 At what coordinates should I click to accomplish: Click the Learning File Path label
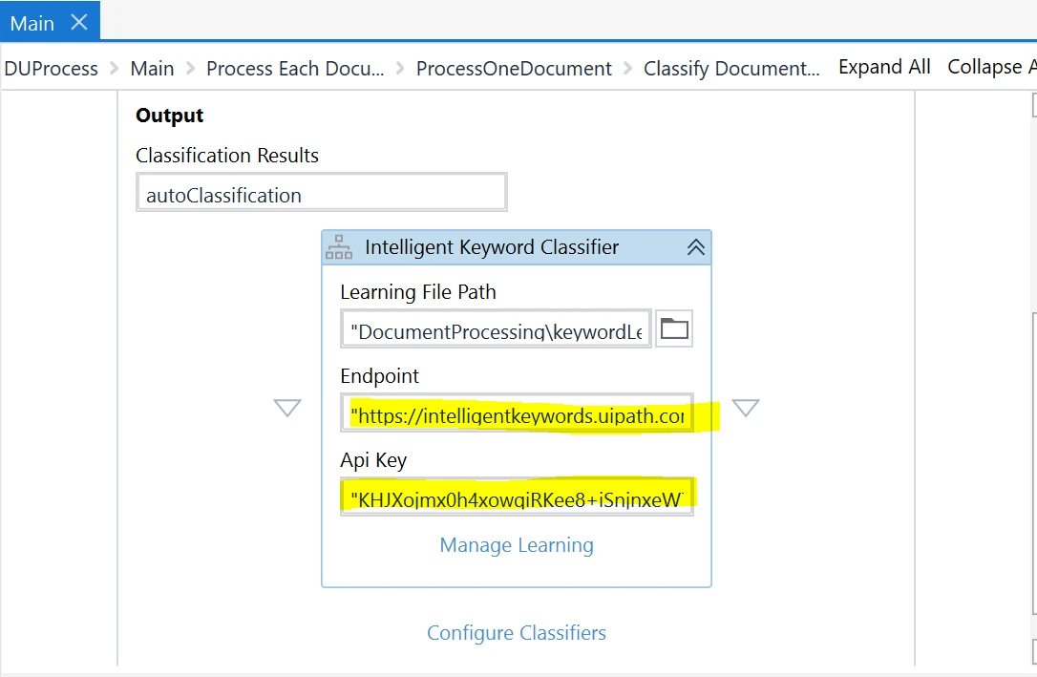tap(418, 292)
